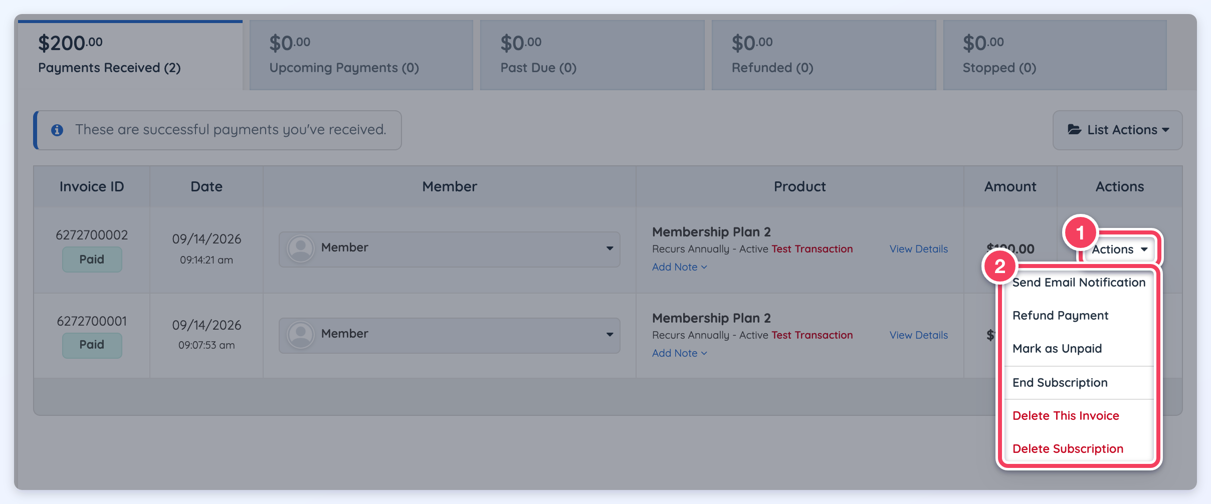
Task: Toggle the Actions dropdown for first invoice
Action: (x=1120, y=249)
